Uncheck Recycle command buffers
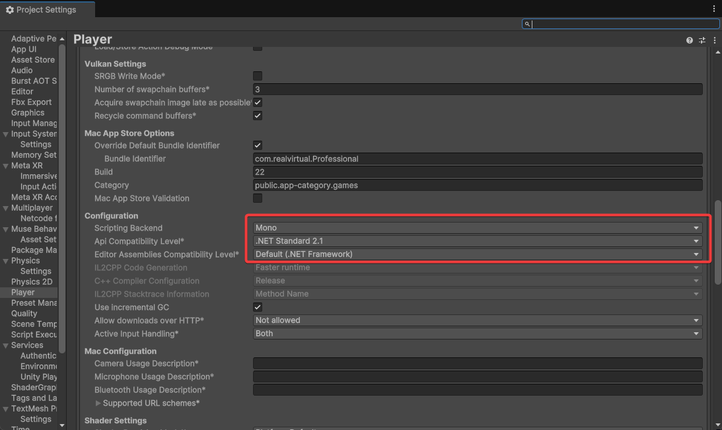The image size is (722, 430). tap(258, 116)
